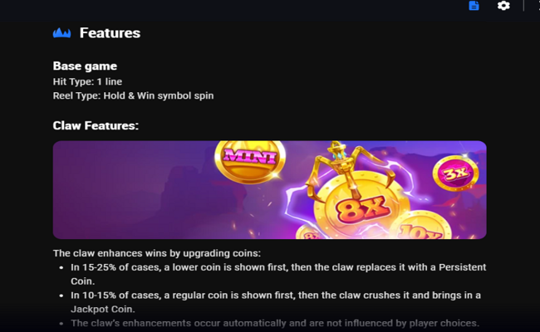Click 'The claw enhances wins' sentence
This screenshot has width=540, height=332.
pos(157,253)
